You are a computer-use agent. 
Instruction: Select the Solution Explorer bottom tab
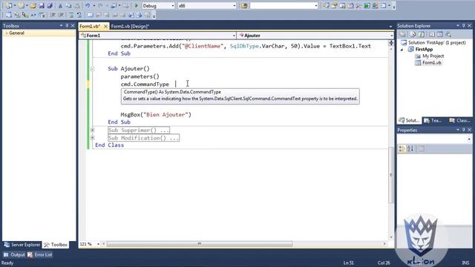pos(409,120)
